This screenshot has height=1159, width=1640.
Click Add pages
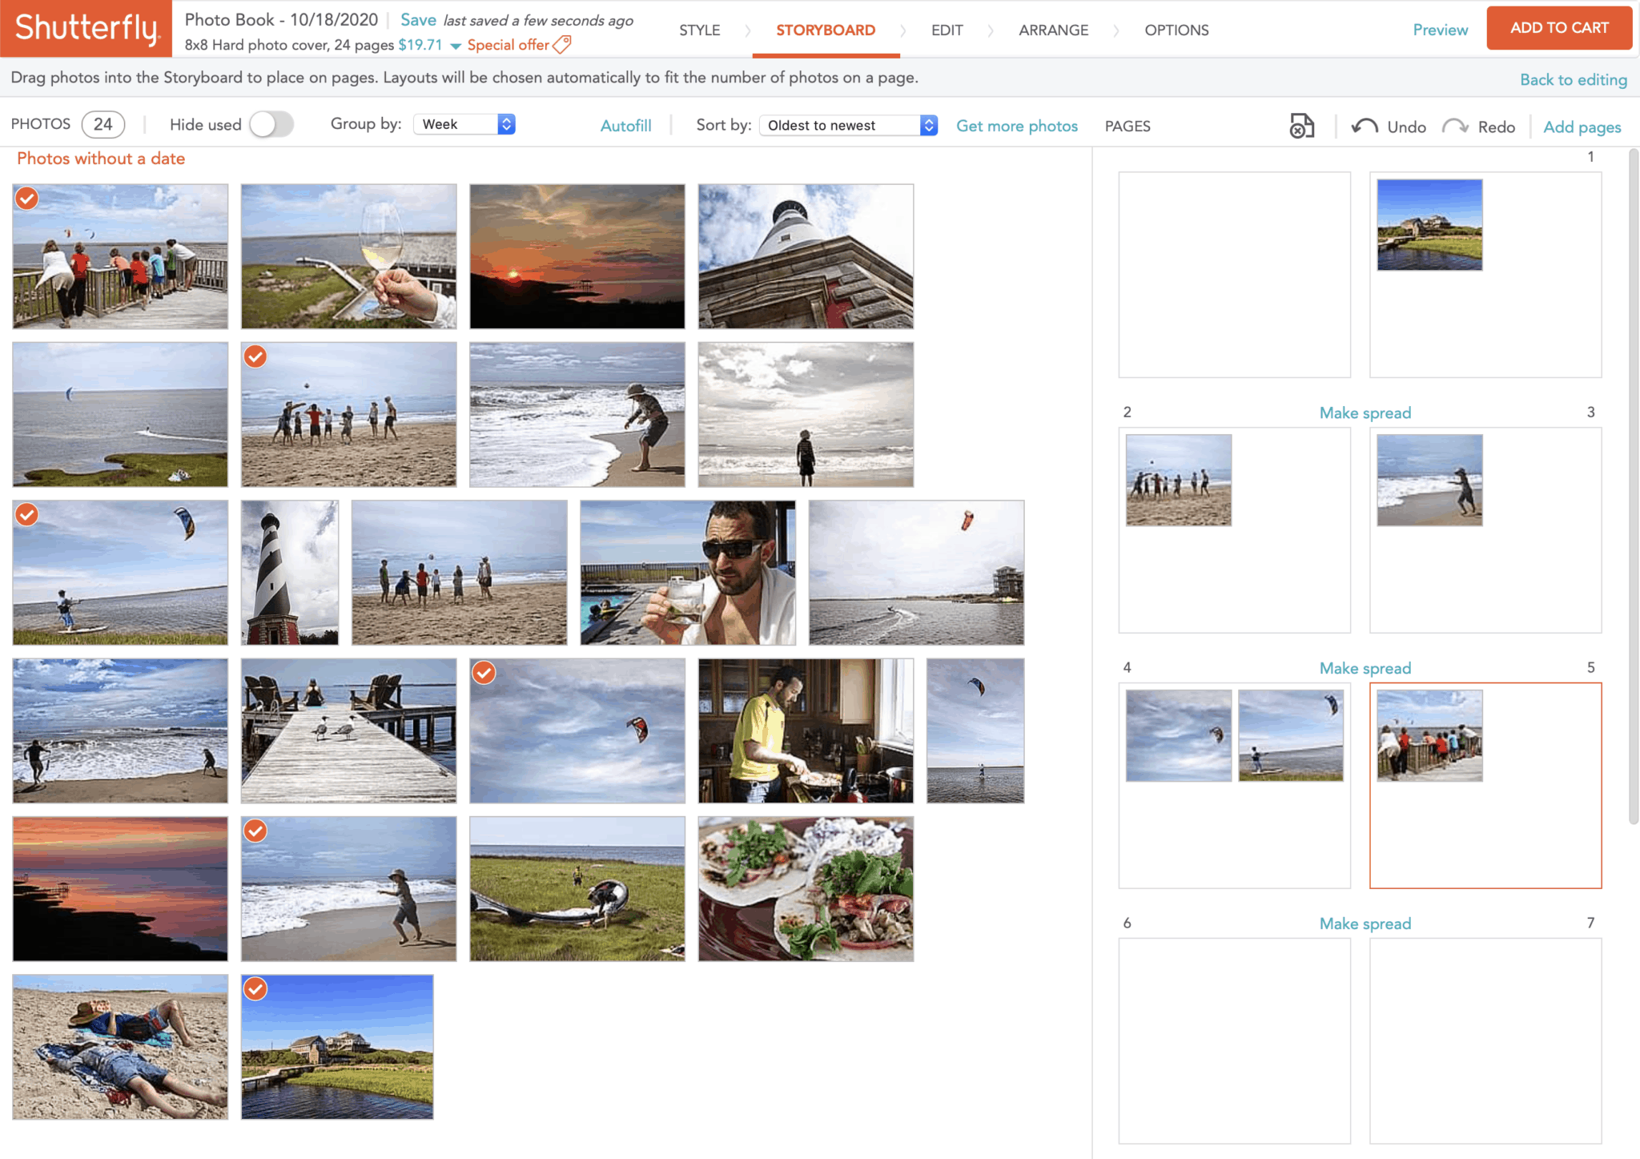1582,127
